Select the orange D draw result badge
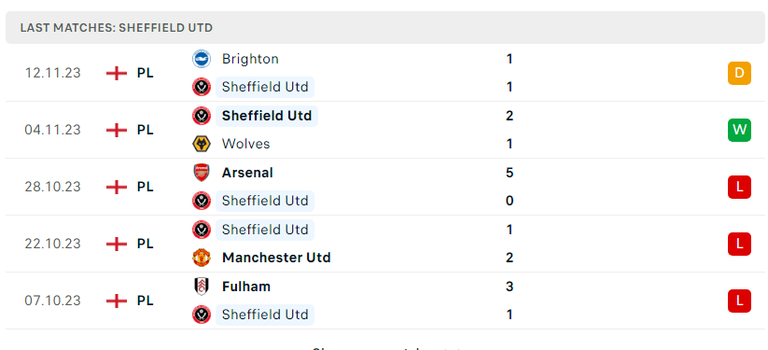Viewport: 768px width, 350px height. click(739, 73)
